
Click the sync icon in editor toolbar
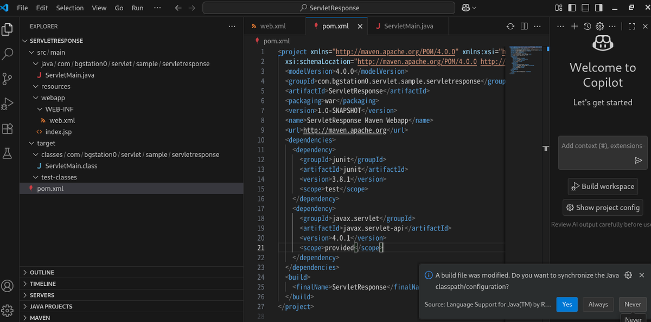click(510, 26)
